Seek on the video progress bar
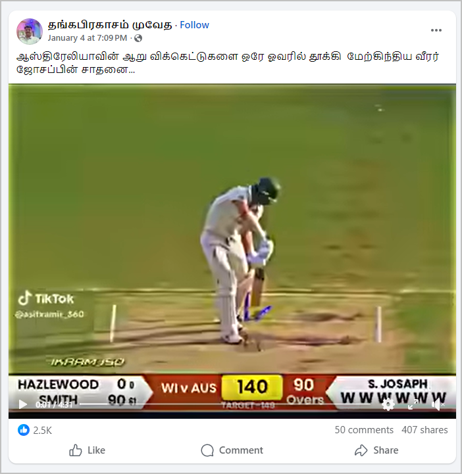This screenshot has width=462, height=474. 224,404
